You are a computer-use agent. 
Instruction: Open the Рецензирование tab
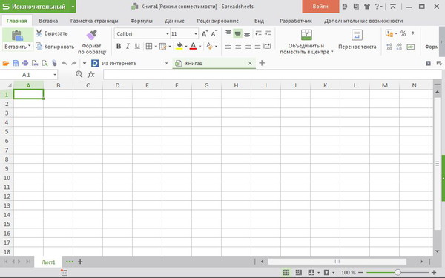(x=217, y=21)
